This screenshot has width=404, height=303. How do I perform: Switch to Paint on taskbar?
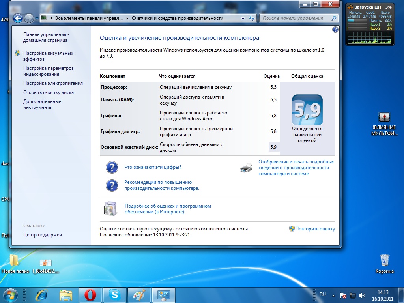point(139,295)
